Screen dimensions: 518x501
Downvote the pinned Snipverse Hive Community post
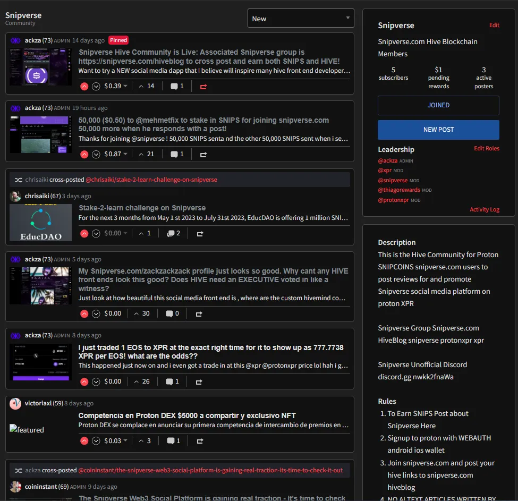point(96,87)
